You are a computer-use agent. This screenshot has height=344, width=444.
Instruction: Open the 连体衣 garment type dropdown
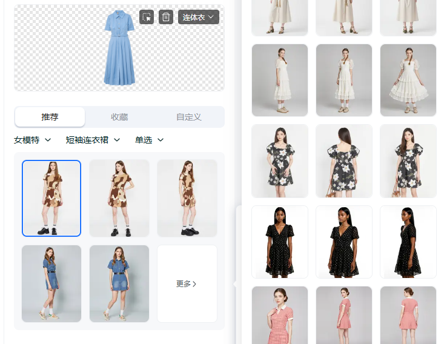(199, 17)
